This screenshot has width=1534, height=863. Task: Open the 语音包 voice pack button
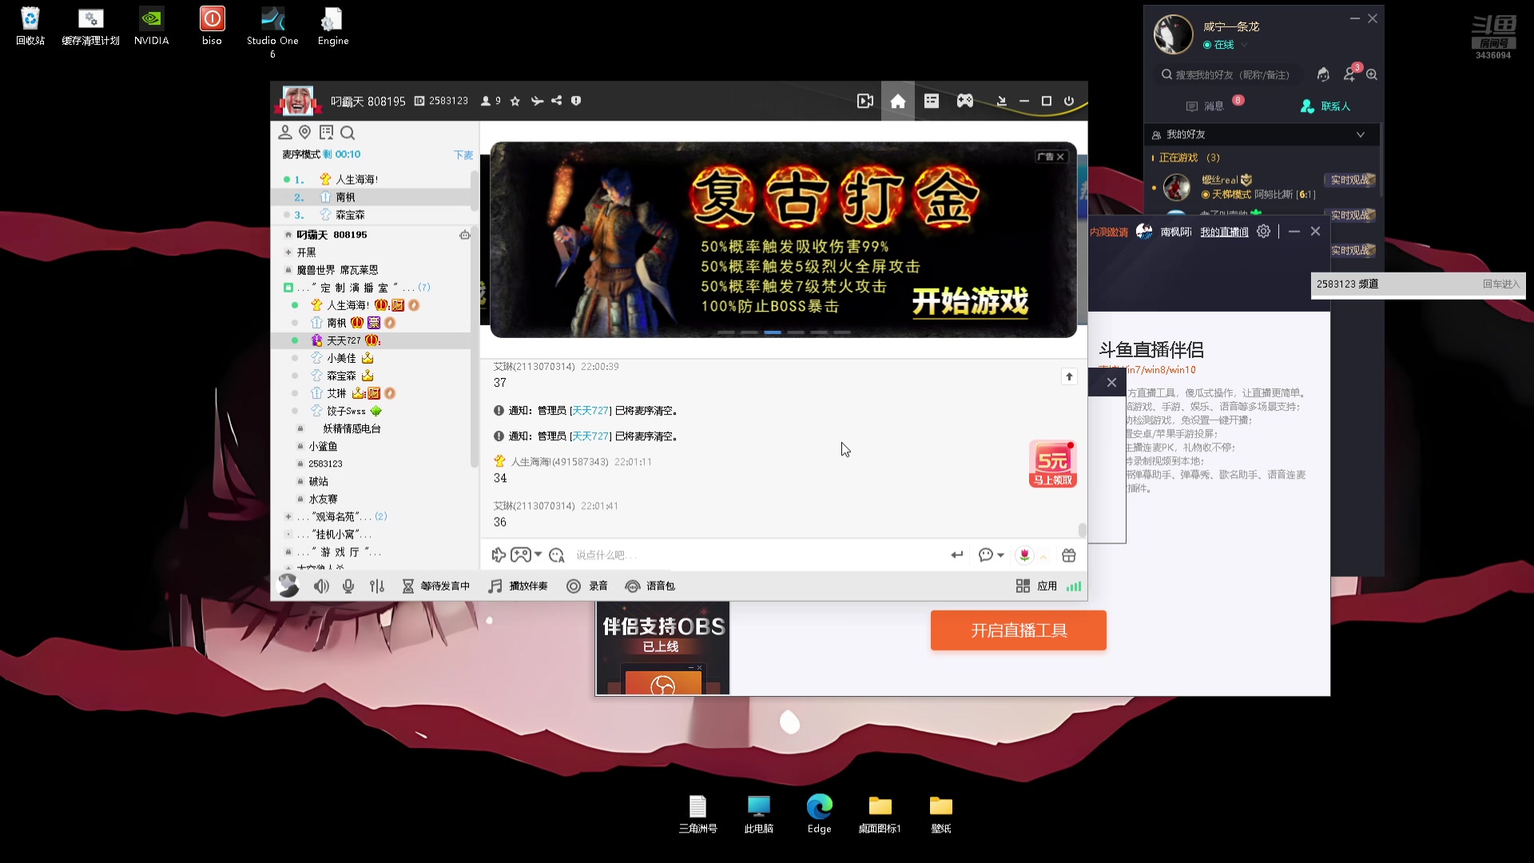point(650,587)
